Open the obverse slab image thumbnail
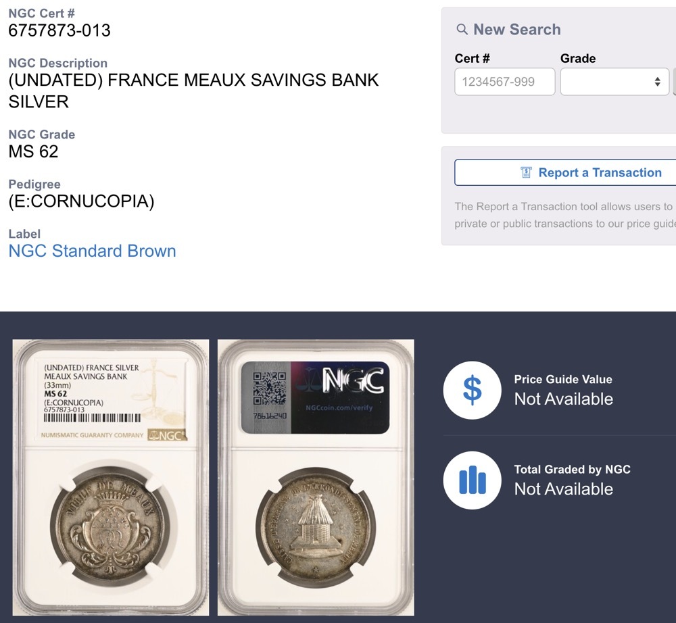 (x=111, y=477)
